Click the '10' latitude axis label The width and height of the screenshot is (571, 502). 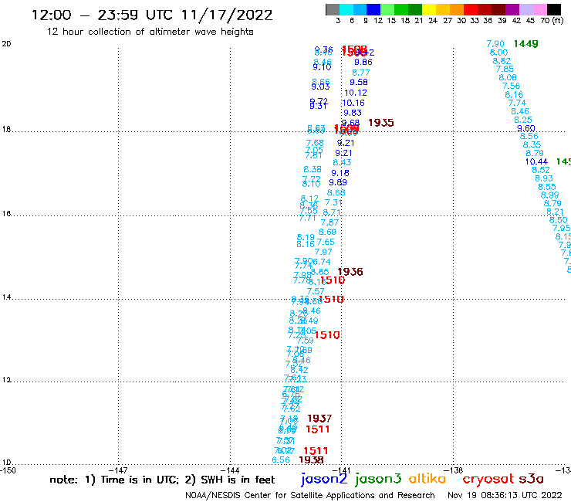(x=6, y=463)
